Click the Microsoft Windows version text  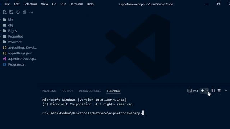click(84, 100)
